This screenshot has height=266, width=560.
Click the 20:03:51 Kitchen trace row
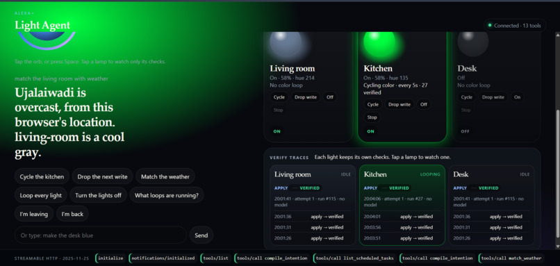click(402, 238)
